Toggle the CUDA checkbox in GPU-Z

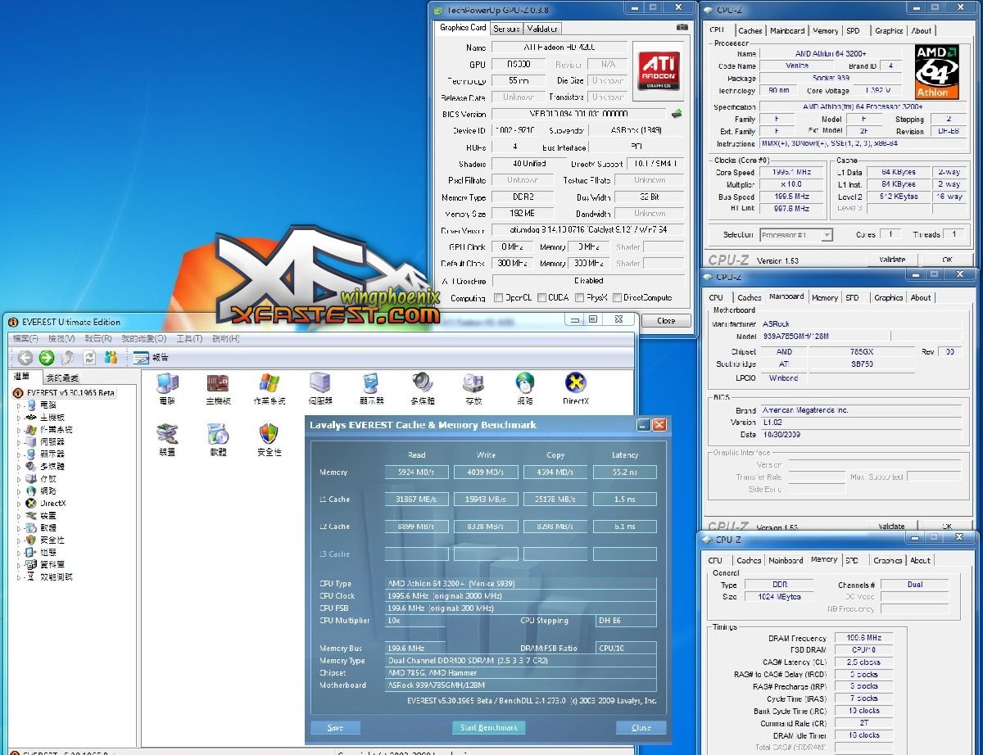pyautogui.click(x=541, y=298)
